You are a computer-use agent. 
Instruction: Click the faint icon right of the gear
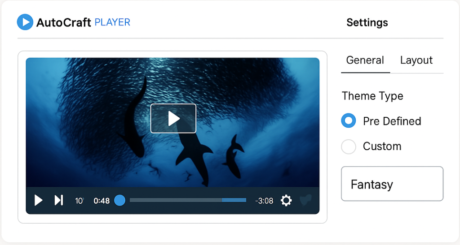click(305, 201)
